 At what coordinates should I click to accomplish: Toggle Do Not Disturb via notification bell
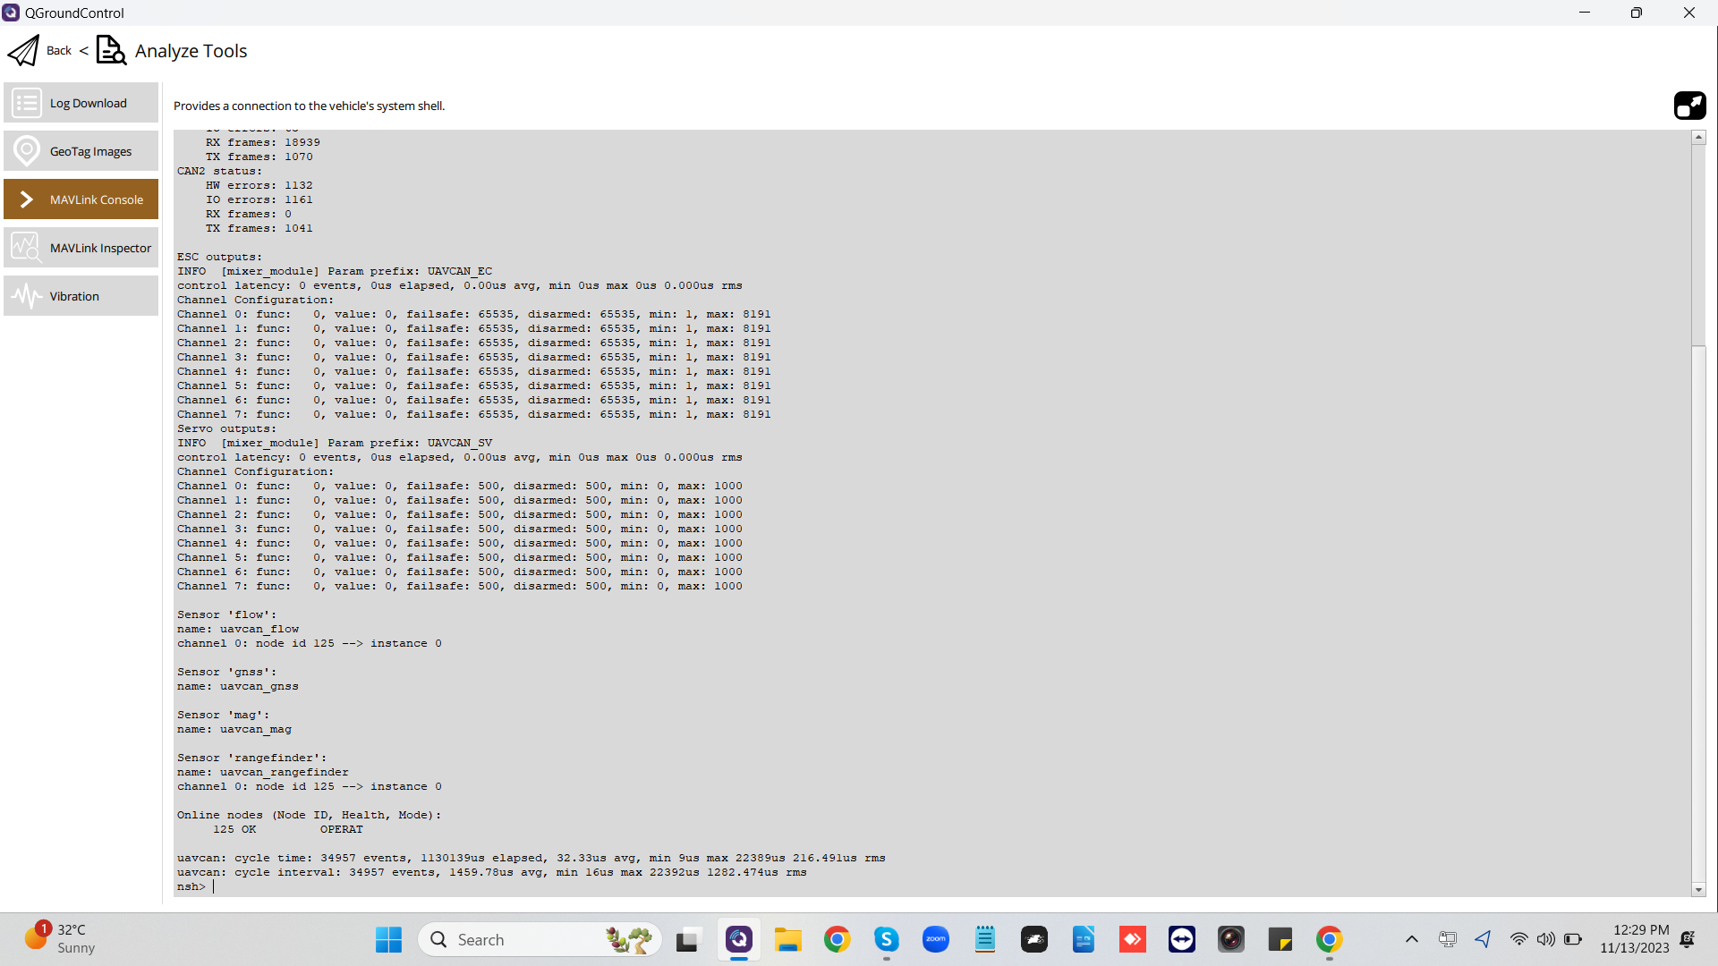click(1689, 939)
